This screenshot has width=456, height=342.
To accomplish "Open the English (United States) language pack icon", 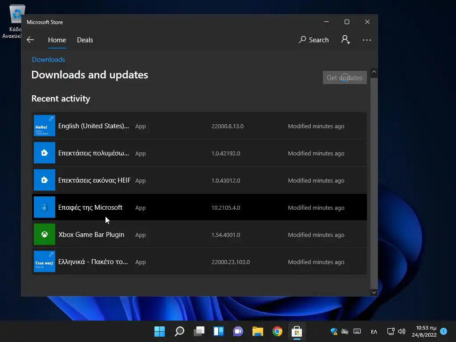I will (x=45, y=126).
